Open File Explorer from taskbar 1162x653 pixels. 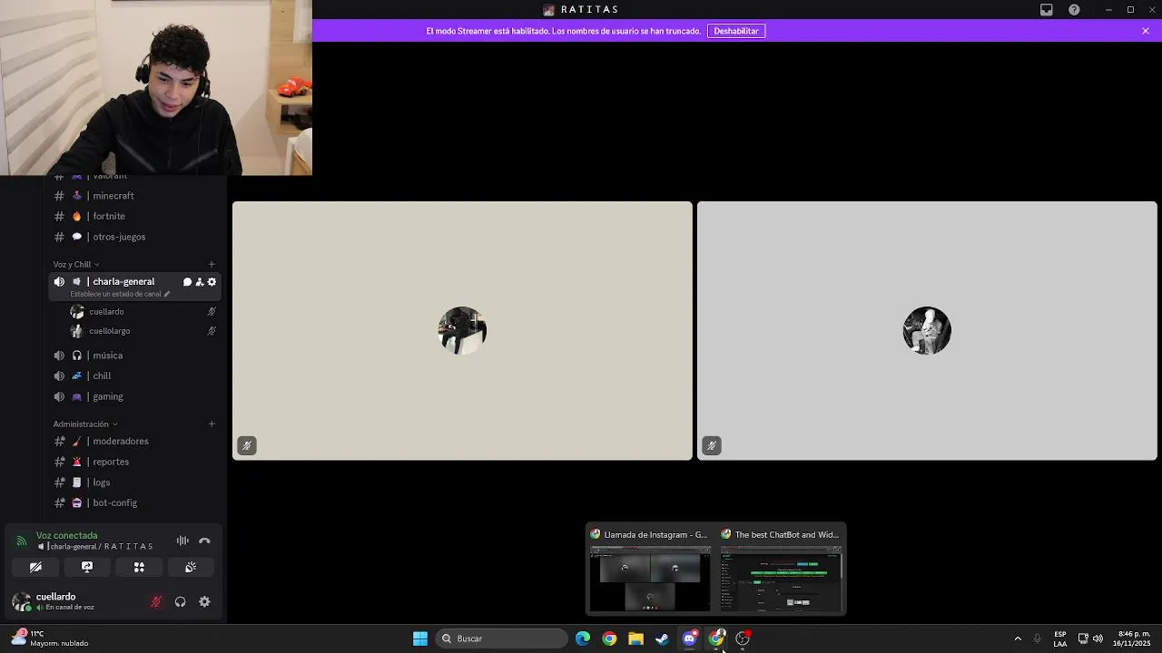635,638
